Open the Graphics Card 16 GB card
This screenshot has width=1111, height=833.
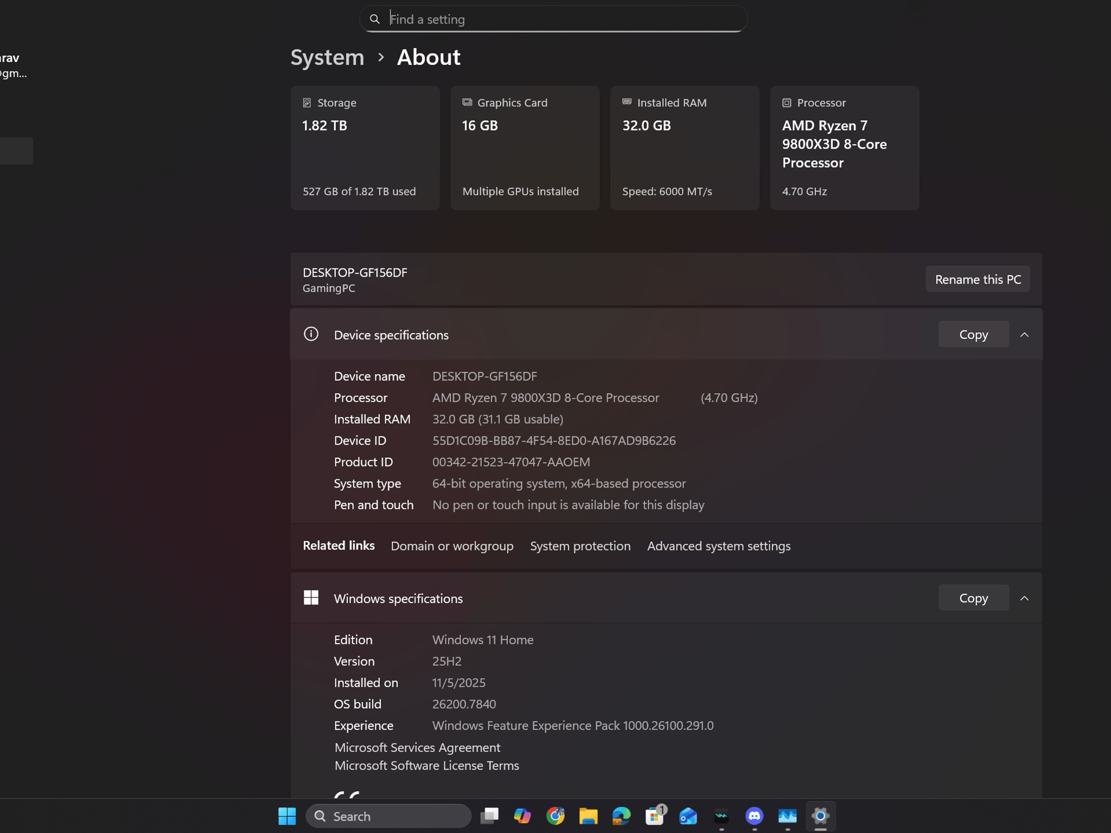coord(525,148)
